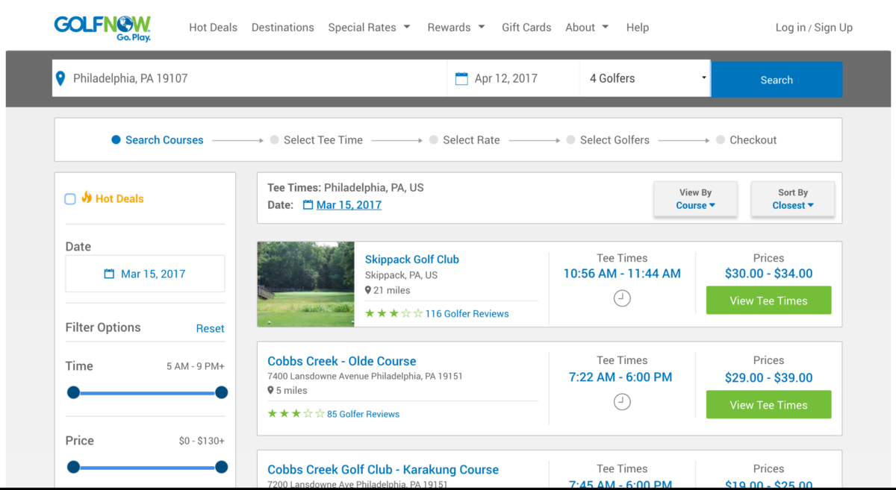
Task: Open the 4 Golfers dropdown
Action: 645,78
